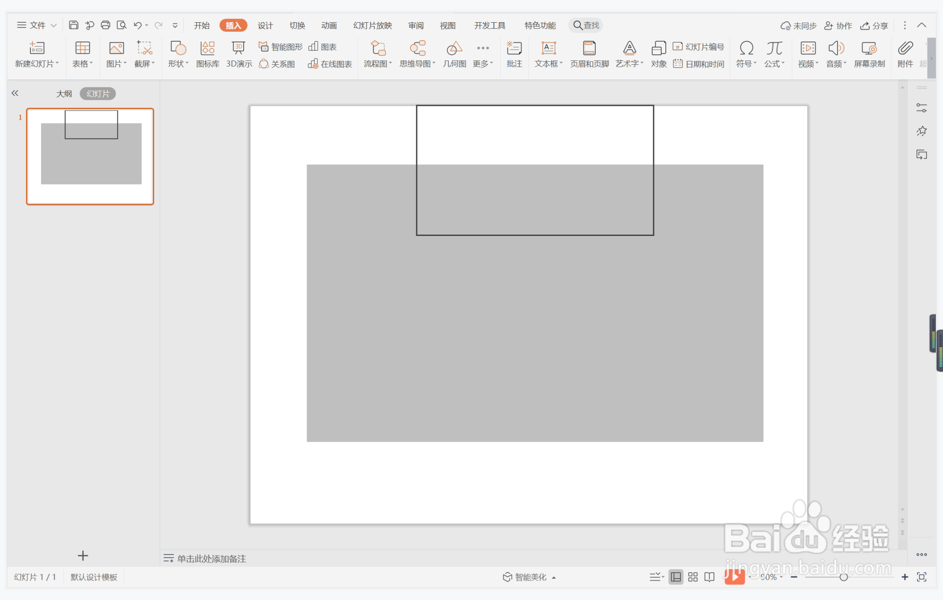
Task: Open the 设计 design tab
Action: tap(265, 26)
